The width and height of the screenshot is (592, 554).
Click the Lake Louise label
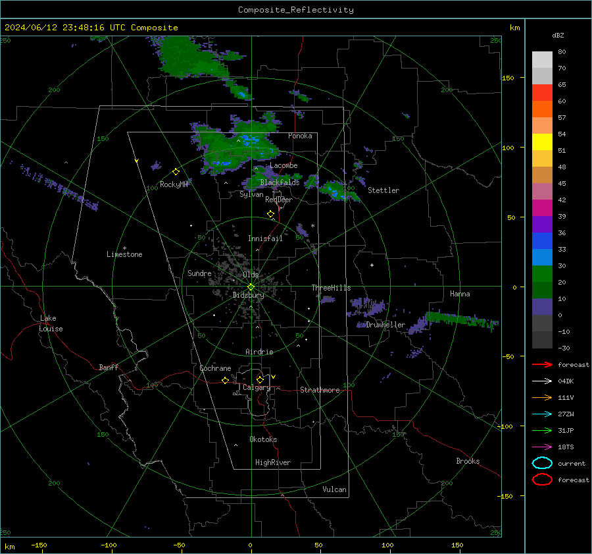point(51,323)
